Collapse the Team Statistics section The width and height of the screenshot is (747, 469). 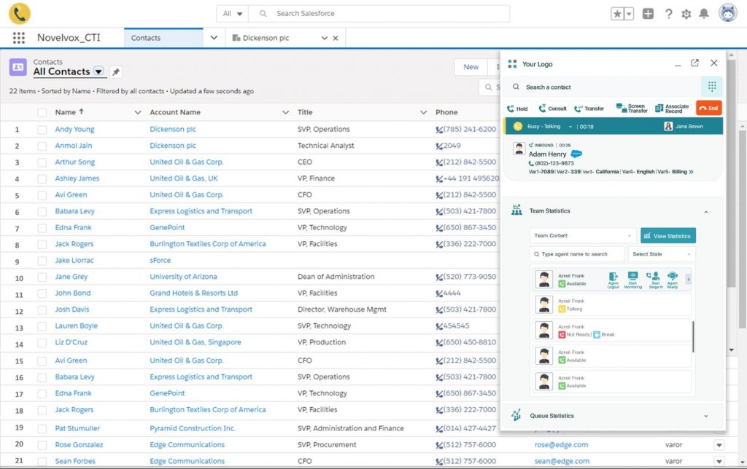(x=706, y=212)
